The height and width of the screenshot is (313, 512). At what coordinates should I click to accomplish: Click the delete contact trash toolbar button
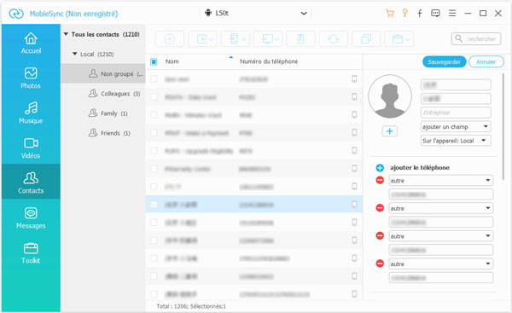(x=300, y=39)
